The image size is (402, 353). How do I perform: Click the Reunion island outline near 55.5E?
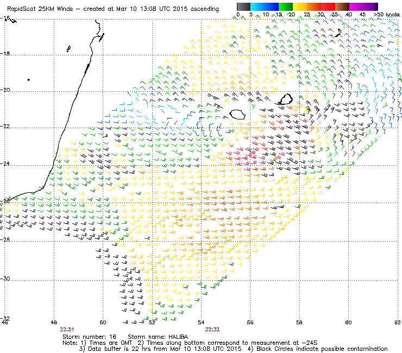(237, 115)
